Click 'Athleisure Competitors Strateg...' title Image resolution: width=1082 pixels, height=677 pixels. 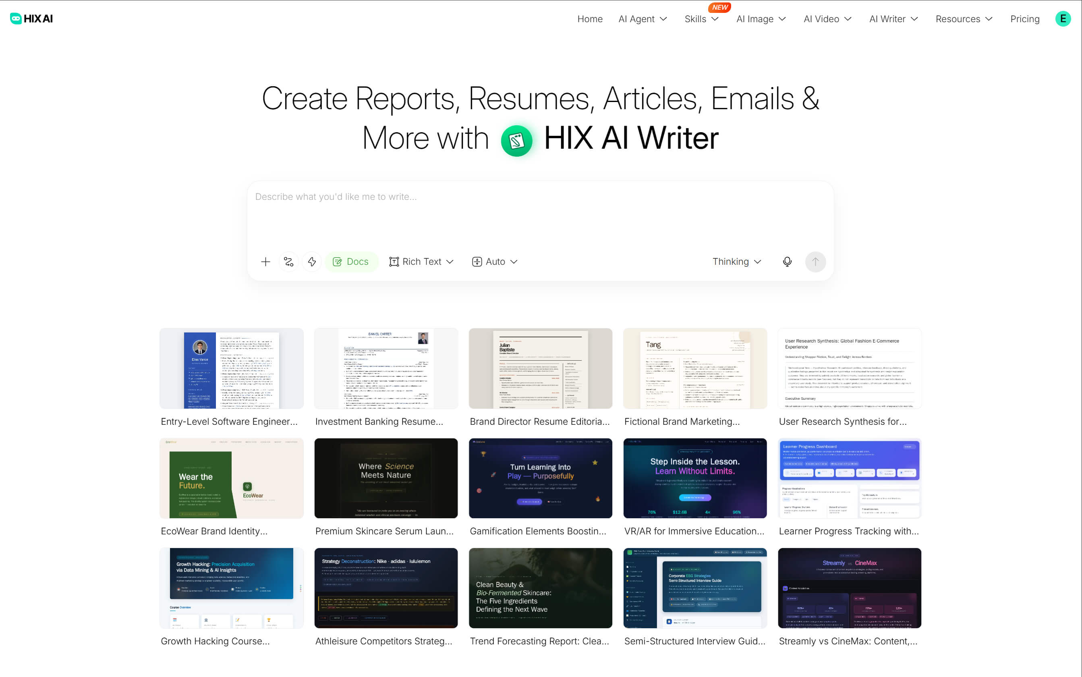tap(384, 641)
